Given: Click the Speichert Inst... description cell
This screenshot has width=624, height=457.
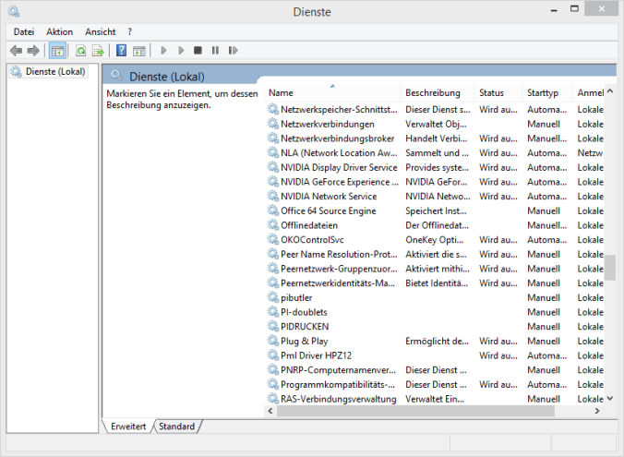Looking at the screenshot, I should click(436, 210).
